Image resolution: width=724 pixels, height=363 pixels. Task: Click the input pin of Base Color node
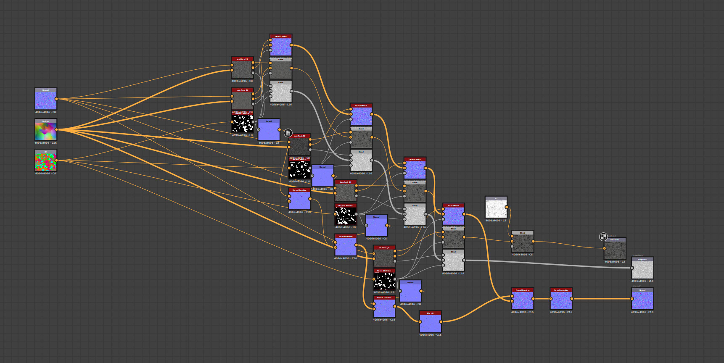point(605,248)
